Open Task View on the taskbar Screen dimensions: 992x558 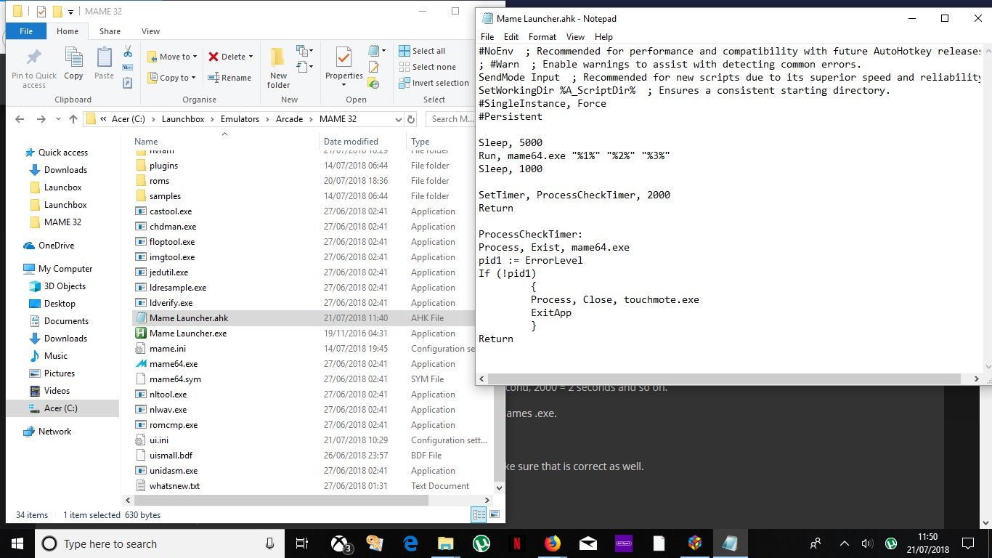point(303,543)
